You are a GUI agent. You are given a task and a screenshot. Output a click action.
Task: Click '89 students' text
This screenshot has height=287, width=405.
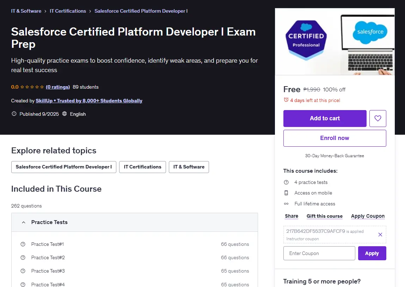86,87
